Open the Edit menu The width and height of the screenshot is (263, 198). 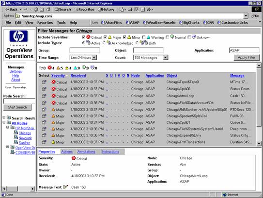[x=18, y=22]
